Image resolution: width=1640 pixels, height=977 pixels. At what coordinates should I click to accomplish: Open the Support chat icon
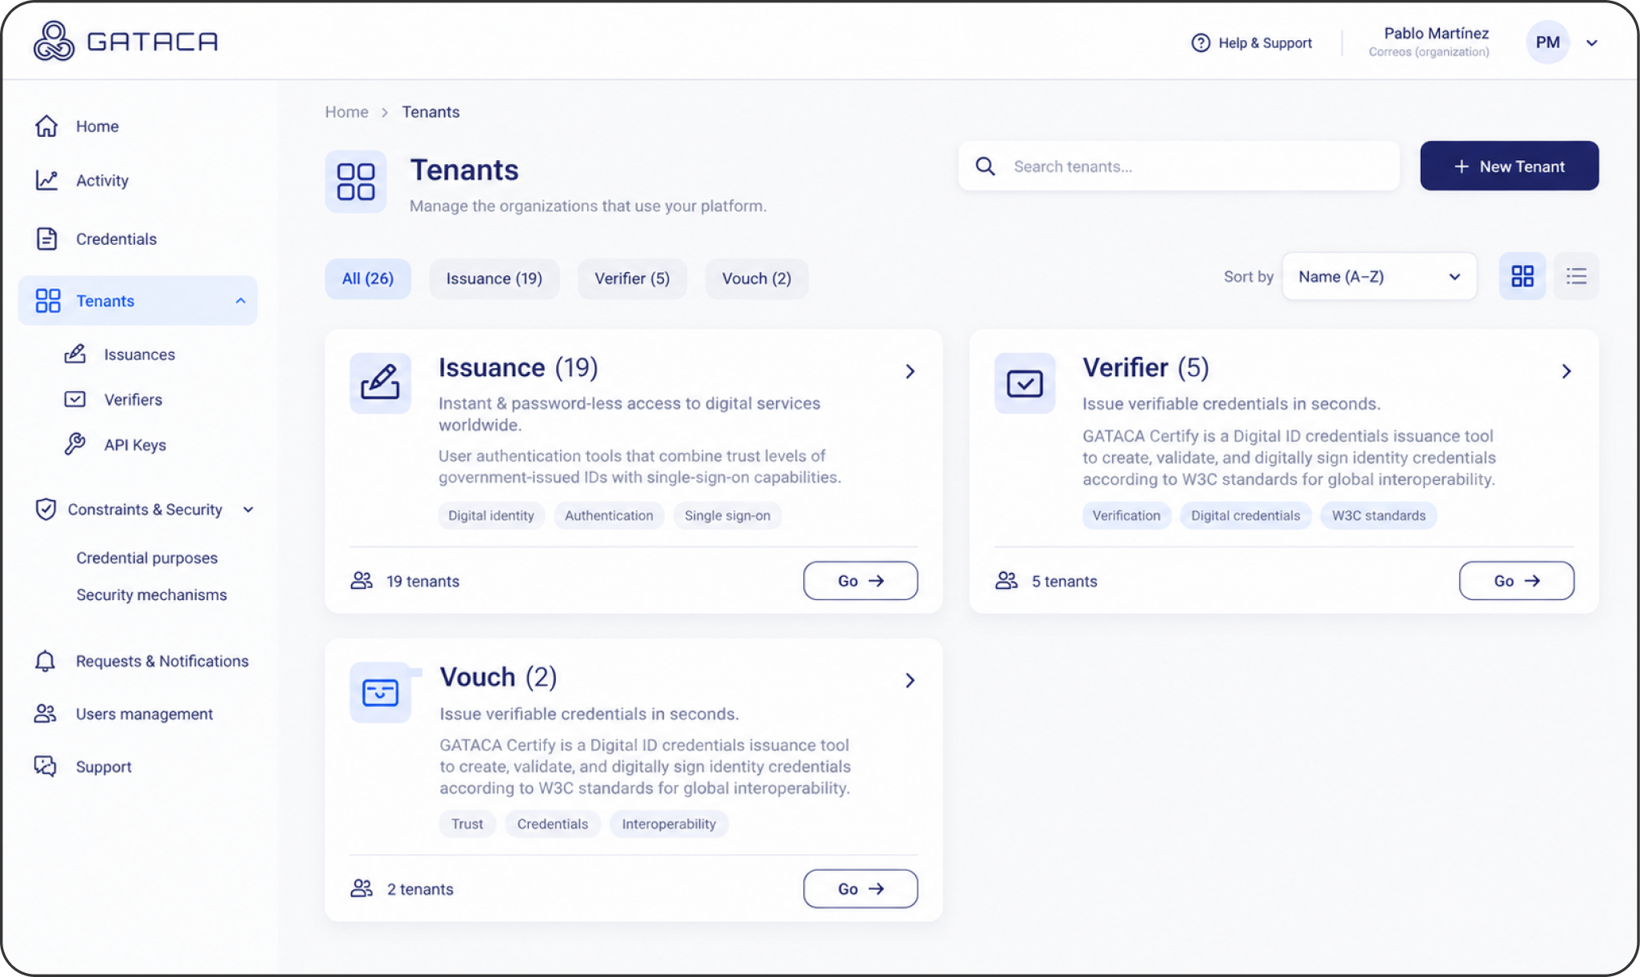point(46,766)
